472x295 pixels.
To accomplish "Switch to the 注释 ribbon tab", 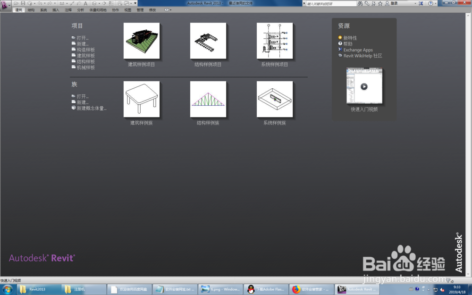I will tap(68, 10).
